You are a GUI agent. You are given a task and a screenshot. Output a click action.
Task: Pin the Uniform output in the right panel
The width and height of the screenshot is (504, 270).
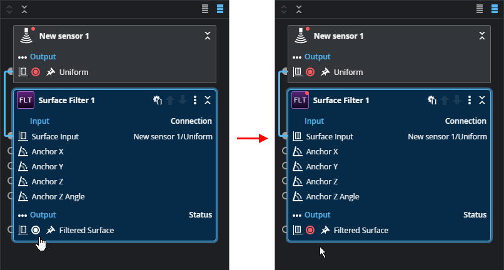325,72
